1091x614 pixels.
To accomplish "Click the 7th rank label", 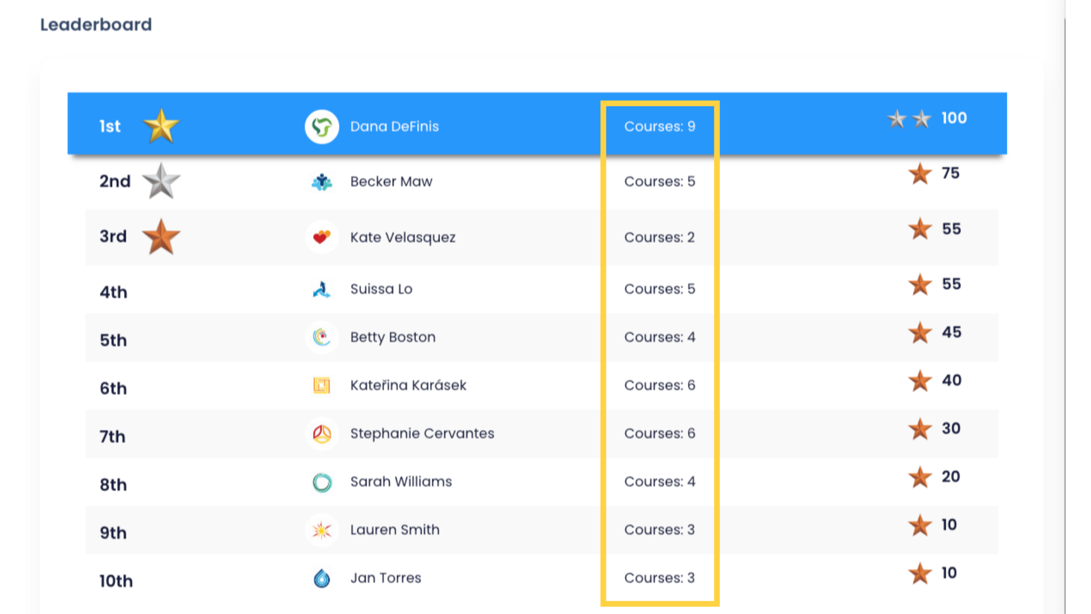I will click(113, 437).
